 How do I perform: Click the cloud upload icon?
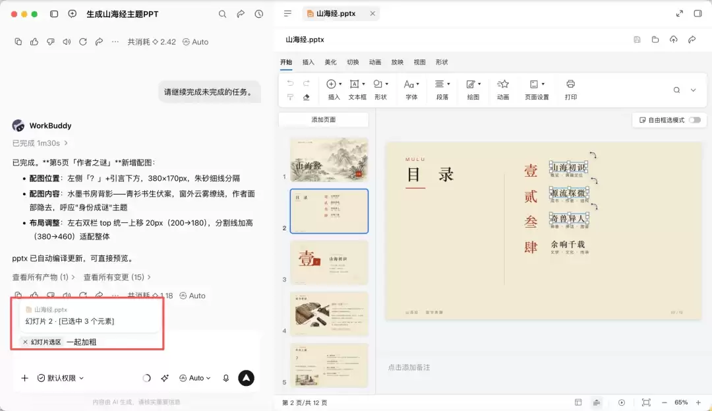[x=673, y=40]
